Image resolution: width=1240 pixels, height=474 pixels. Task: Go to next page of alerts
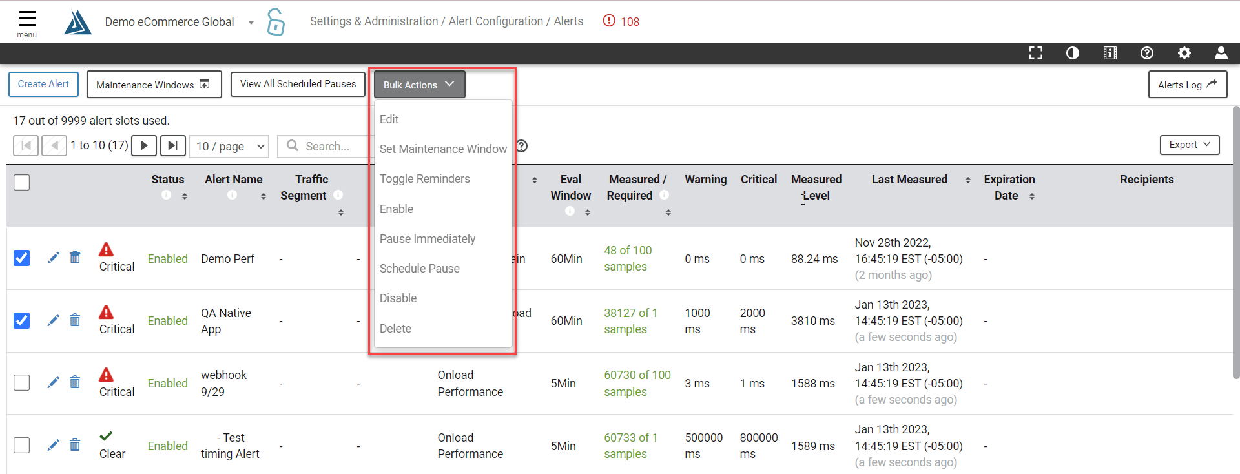[x=144, y=145]
